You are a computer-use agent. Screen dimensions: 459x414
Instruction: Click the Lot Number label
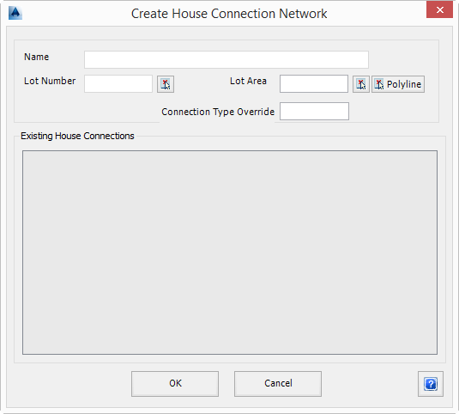(50, 81)
